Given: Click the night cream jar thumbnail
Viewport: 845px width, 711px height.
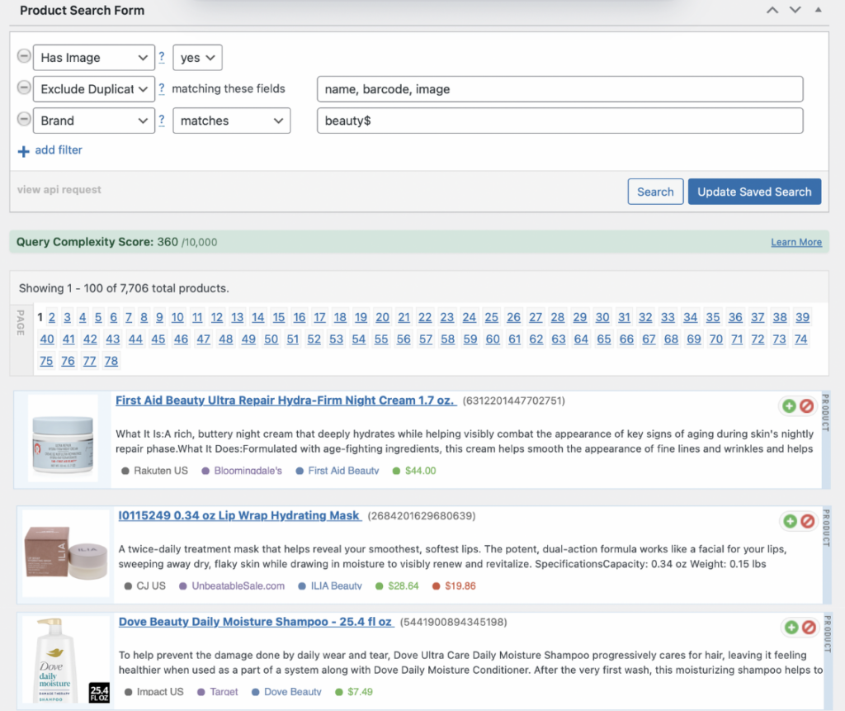Looking at the screenshot, I should (x=63, y=438).
